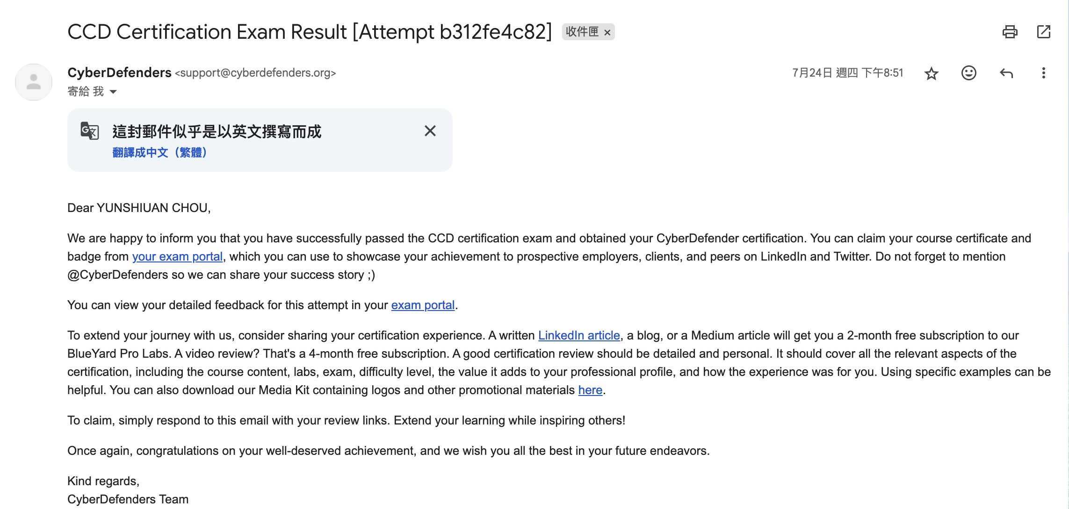Click the 收件匣 inbox label tag
Viewport: 1069px width, 509px height.
(582, 32)
